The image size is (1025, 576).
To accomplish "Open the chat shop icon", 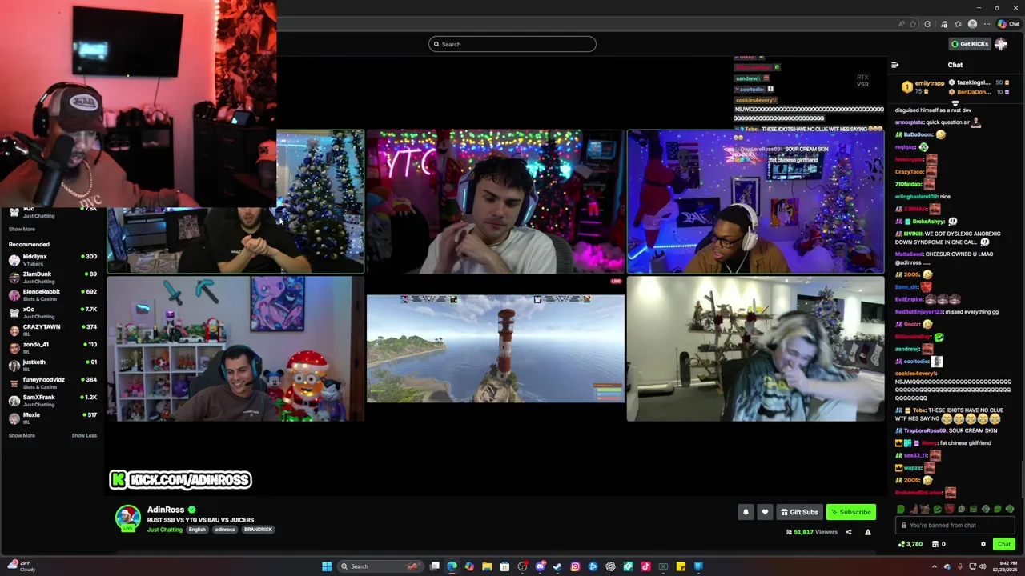I will pos(935,544).
